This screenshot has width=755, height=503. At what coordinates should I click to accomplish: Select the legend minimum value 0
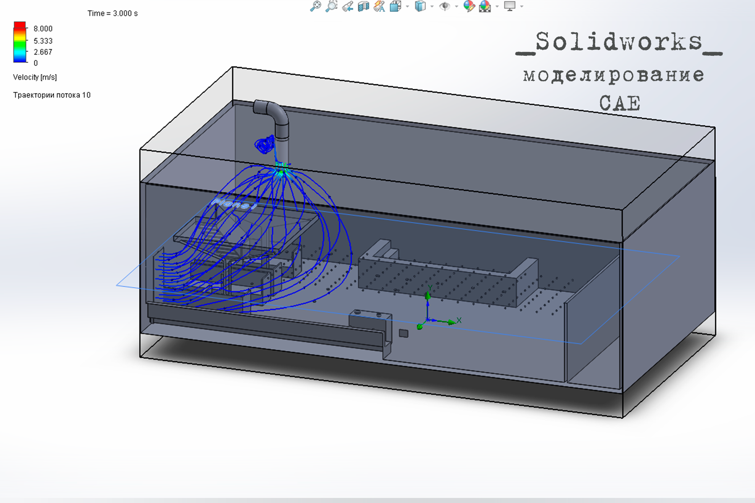pyautogui.click(x=36, y=63)
